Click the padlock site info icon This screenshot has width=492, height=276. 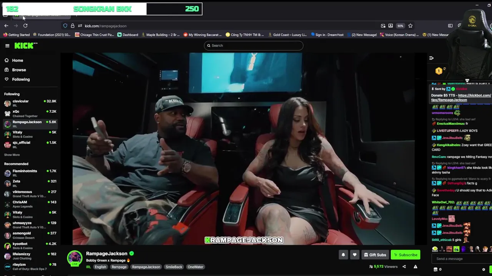point(72,26)
